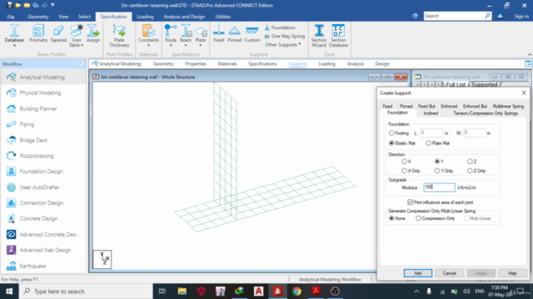Open the Loading ribbon tab
The height and width of the screenshot is (299, 533).
(x=145, y=17)
